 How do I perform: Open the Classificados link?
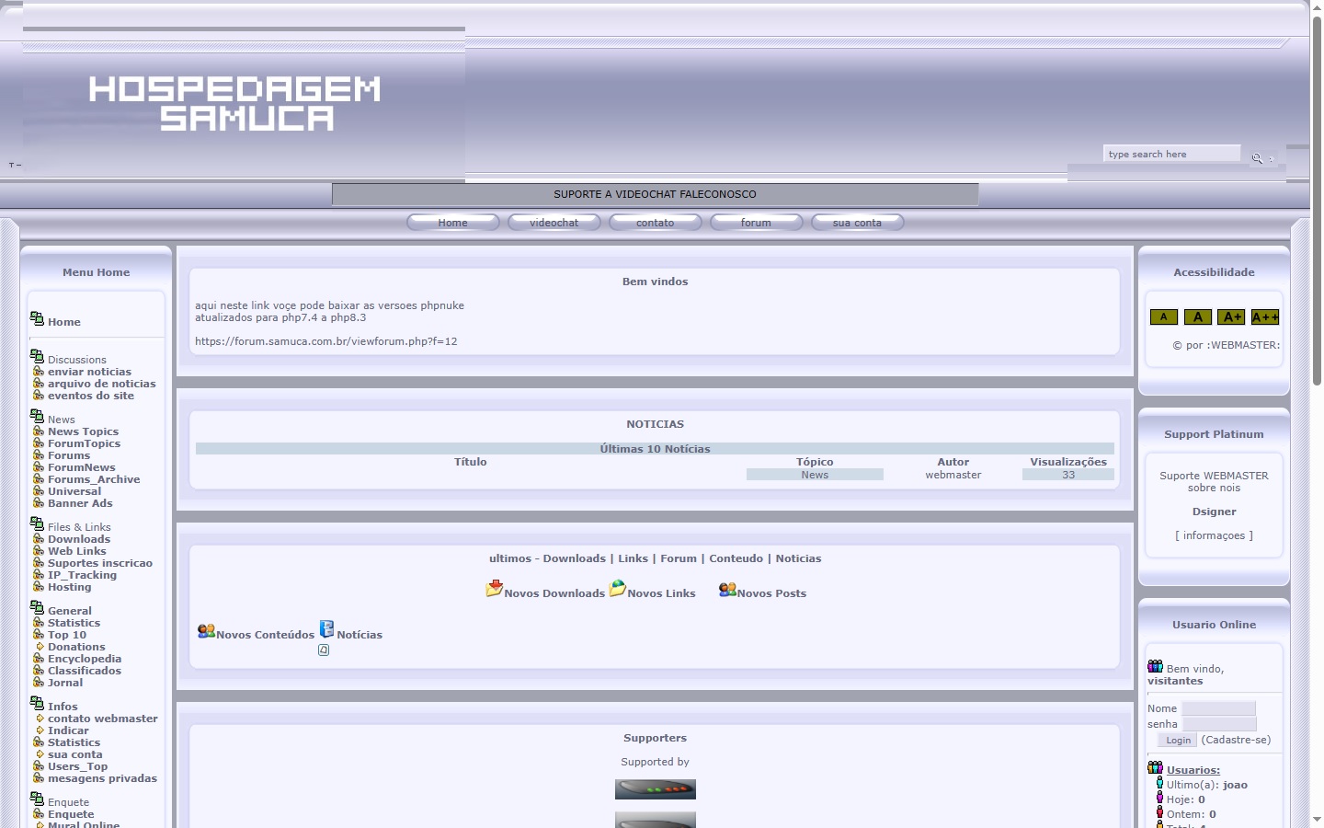pos(85,671)
